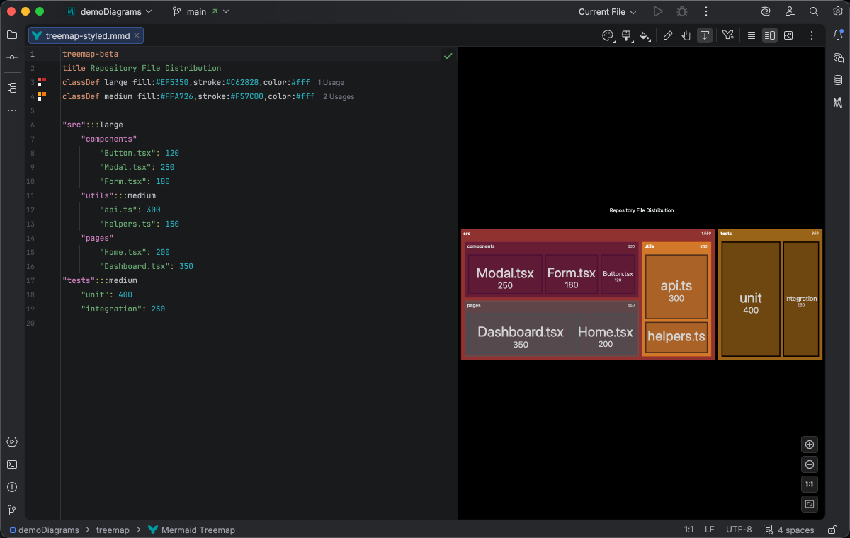Open the Git version control tool window
The height and width of the screenshot is (538, 850).
[12, 510]
